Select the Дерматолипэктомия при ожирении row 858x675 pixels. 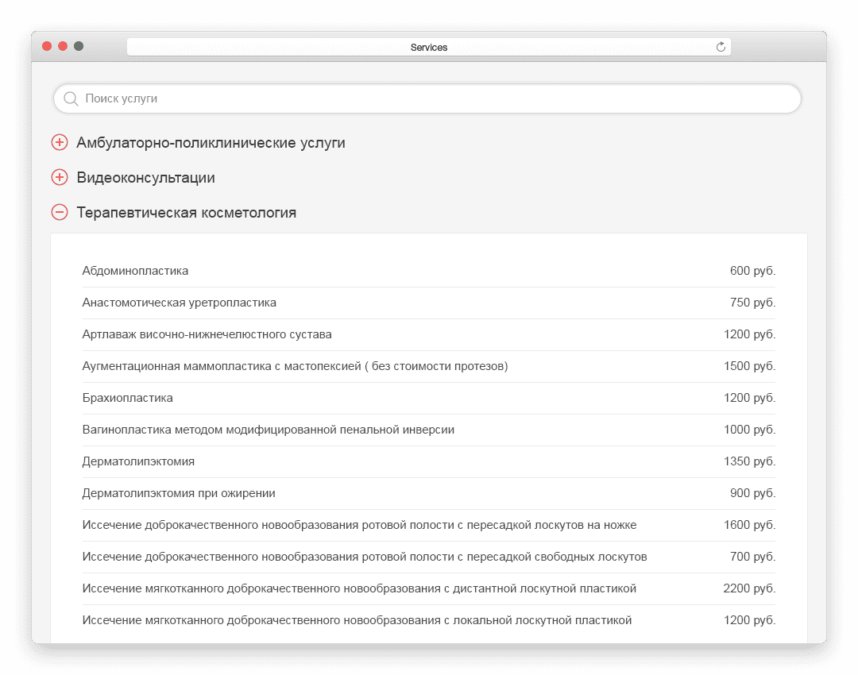click(x=428, y=493)
